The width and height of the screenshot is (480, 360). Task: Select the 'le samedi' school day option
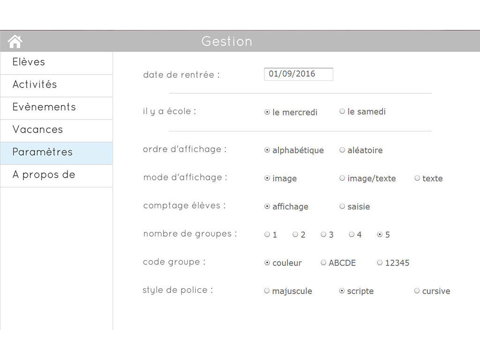(x=343, y=112)
